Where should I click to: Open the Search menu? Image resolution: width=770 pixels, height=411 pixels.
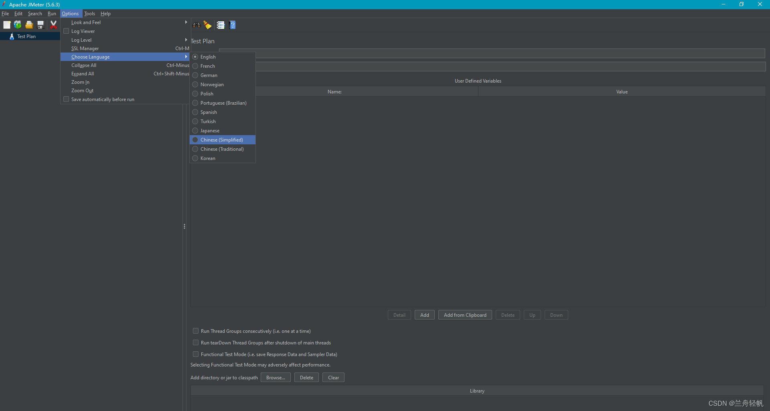coord(35,14)
